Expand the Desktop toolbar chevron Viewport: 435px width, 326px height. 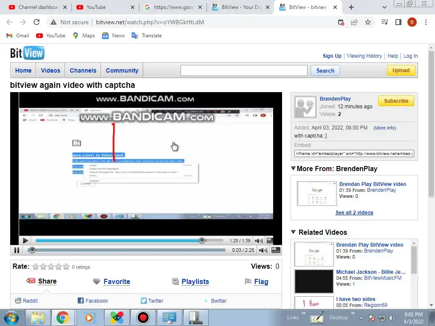tap(353, 313)
